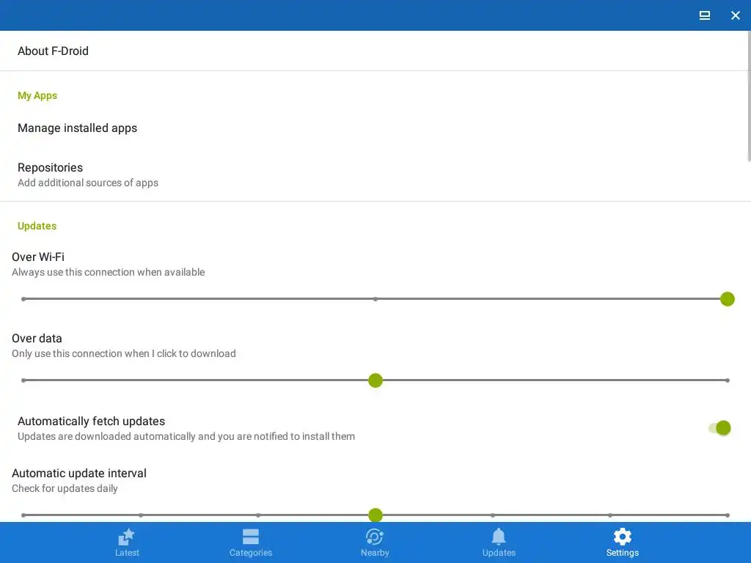Click 'Only use this connection when I click to download'

tap(123, 353)
